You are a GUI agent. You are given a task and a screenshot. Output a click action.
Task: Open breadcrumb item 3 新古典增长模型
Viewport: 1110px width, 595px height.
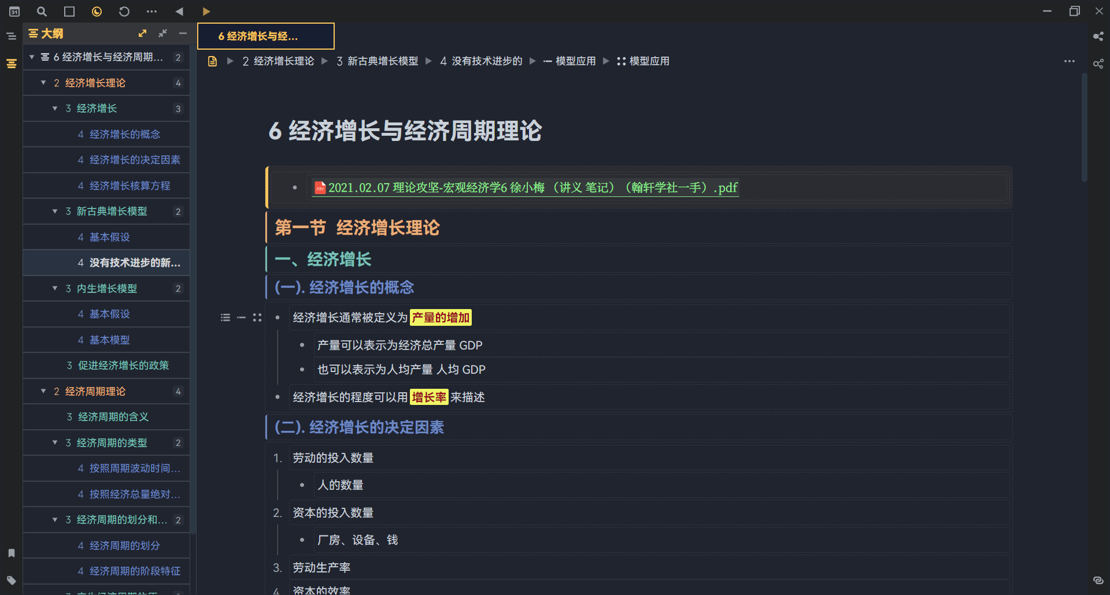377,61
